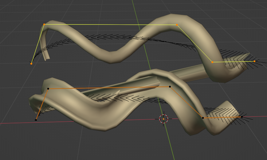Select the upper curve's point before its right end
This screenshot has height=160, width=267.
click(212, 62)
